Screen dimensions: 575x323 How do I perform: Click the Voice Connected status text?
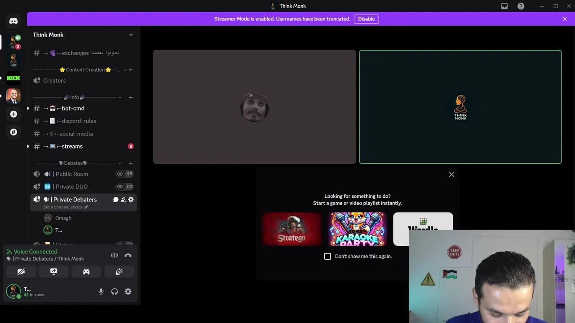point(35,252)
